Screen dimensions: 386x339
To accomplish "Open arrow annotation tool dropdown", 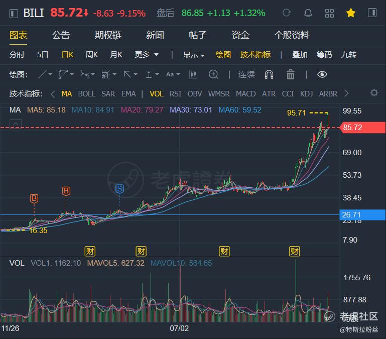I will coord(131,74).
